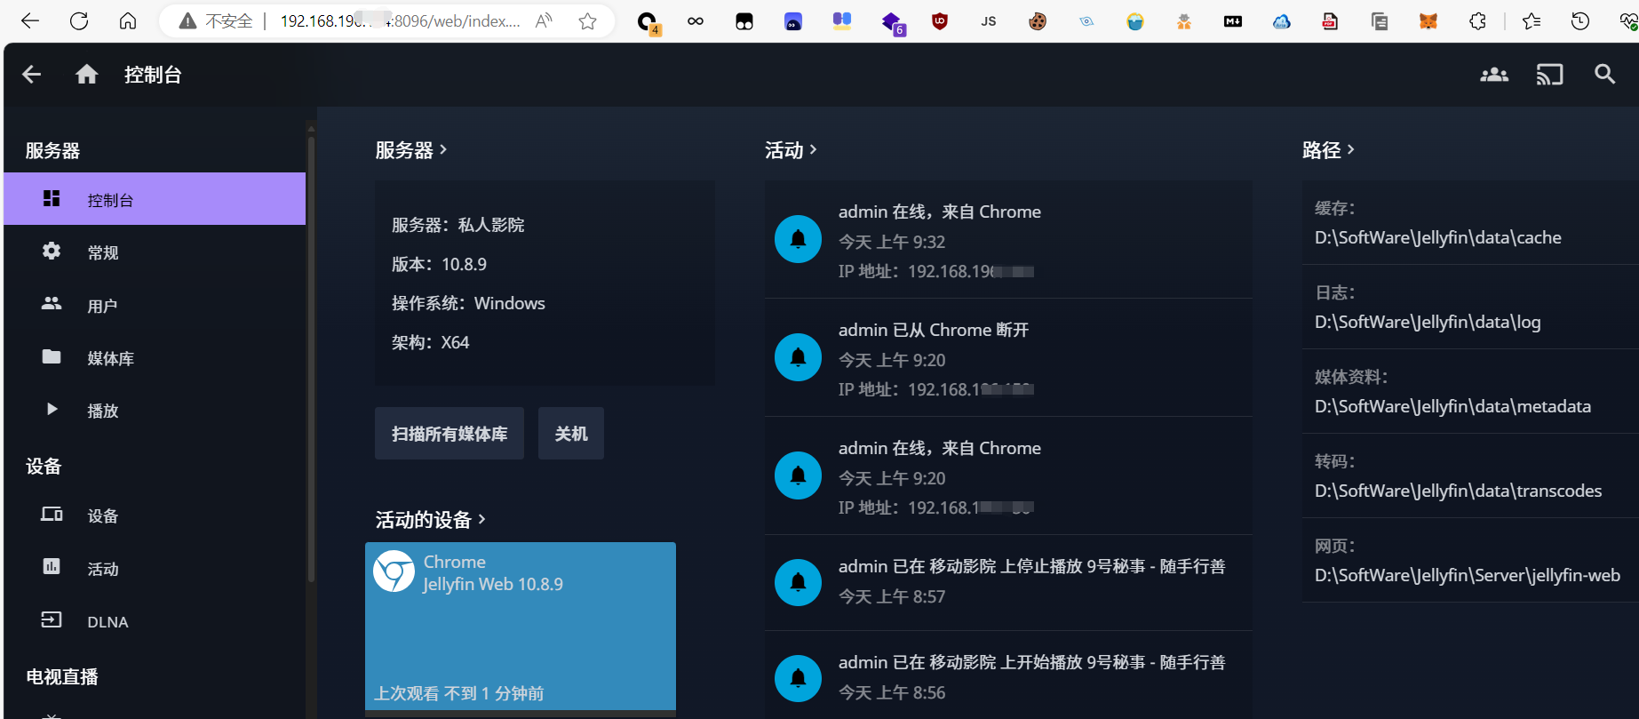Select the 开始播放 9号秘事 activity entry
The height and width of the screenshot is (719, 1639).
pyautogui.click(x=1008, y=676)
